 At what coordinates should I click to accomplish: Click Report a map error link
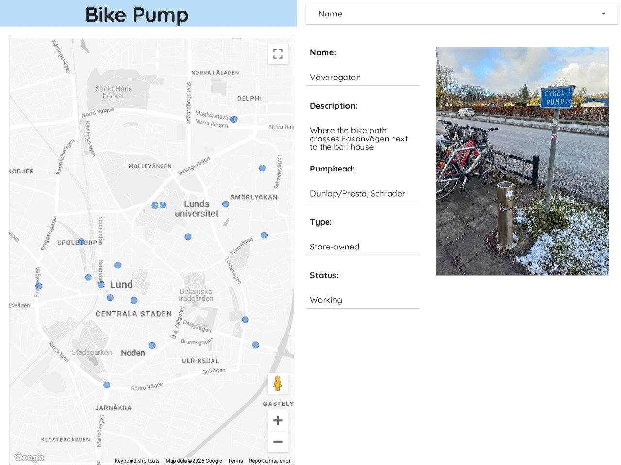(x=270, y=461)
